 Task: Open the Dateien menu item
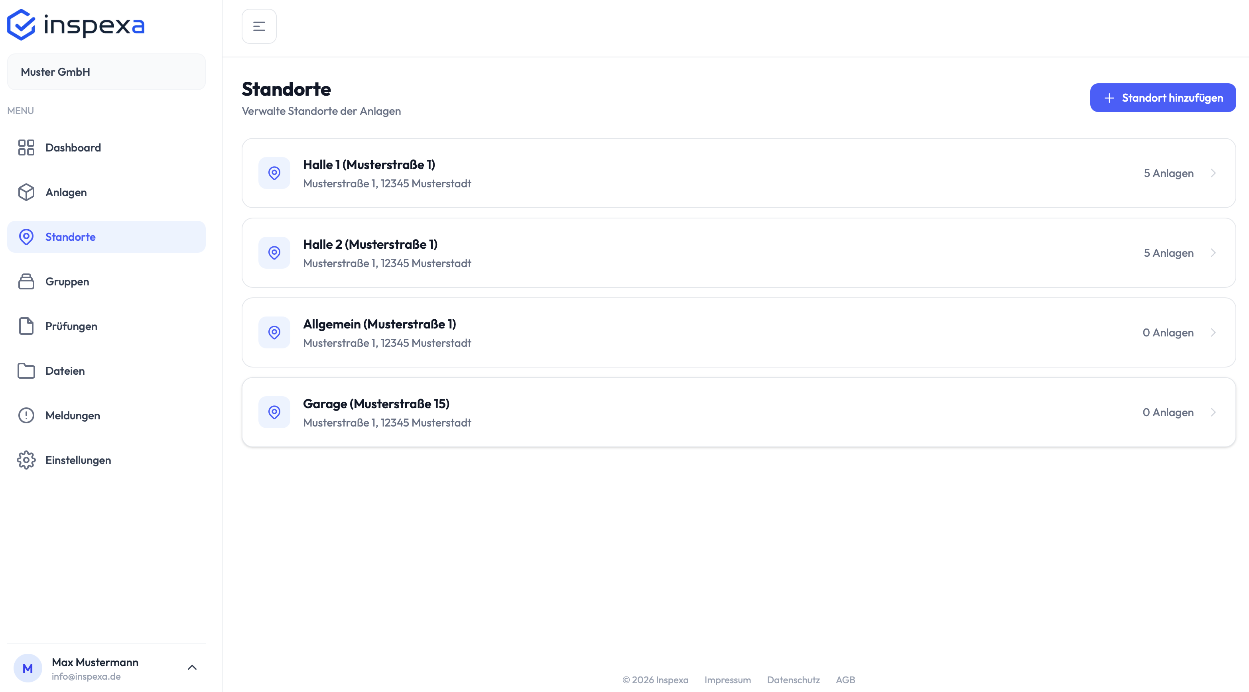click(x=106, y=371)
